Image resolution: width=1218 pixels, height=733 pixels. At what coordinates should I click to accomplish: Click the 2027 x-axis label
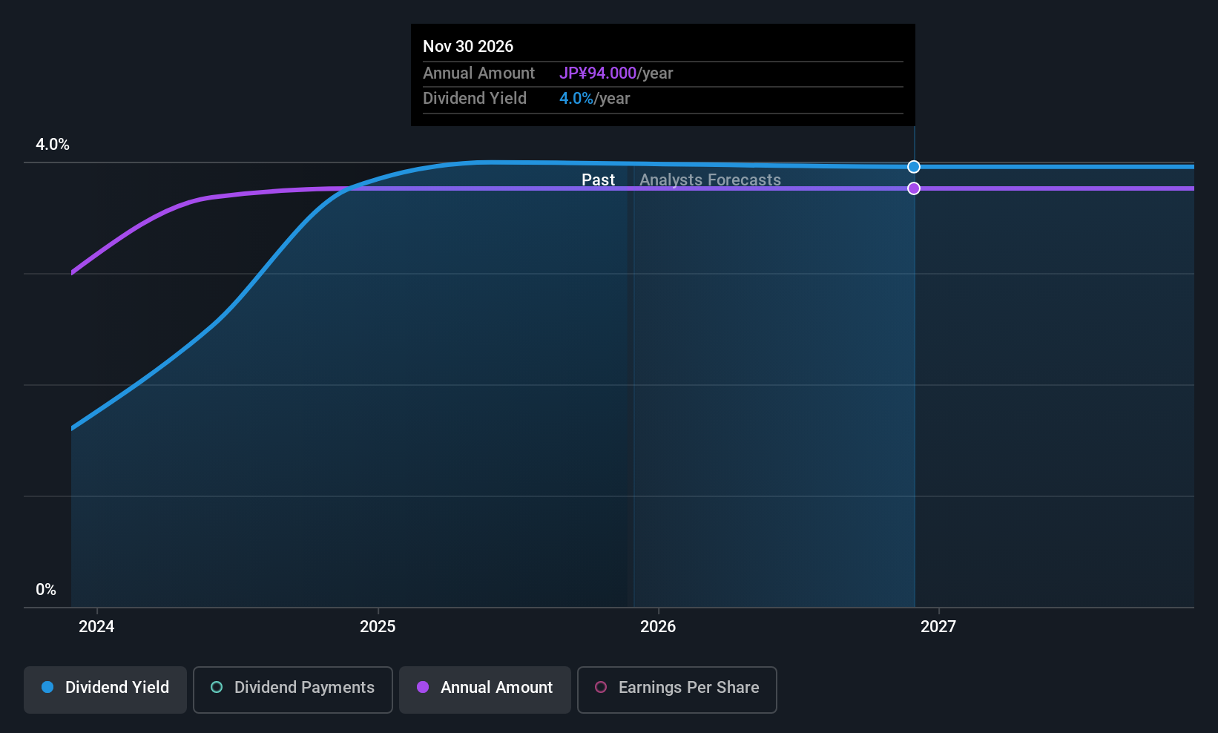pyautogui.click(x=938, y=627)
